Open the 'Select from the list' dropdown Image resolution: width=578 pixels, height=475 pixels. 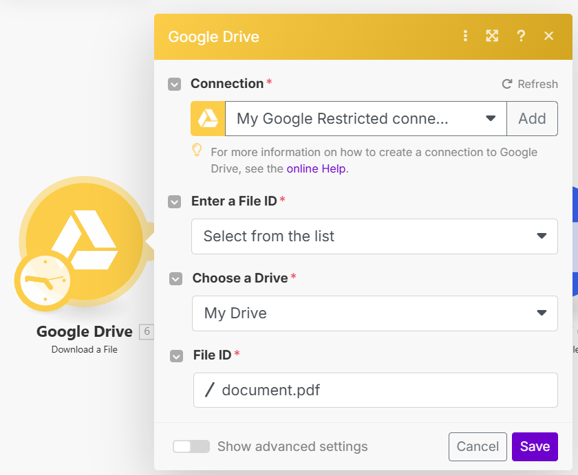click(374, 236)
